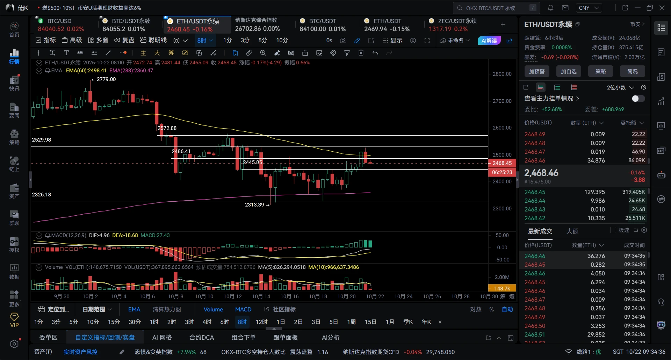Select the zoom-in magnifier drawing tool

coord(263,53)
